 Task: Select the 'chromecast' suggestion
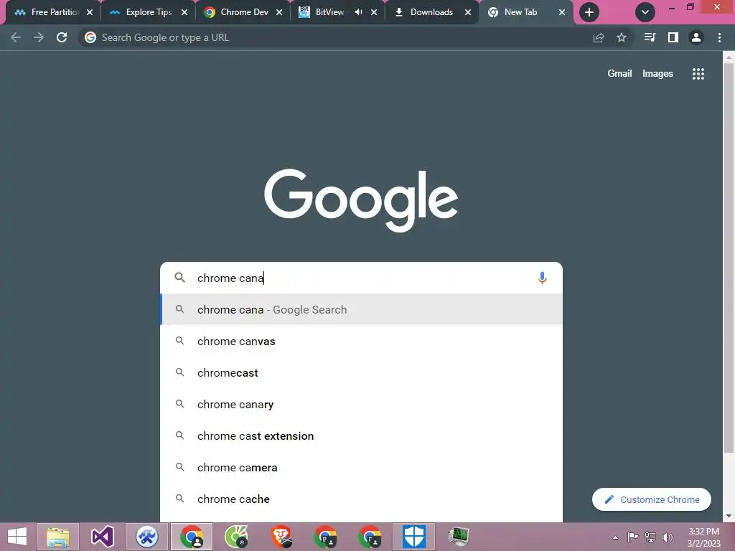click(x=362, y=372)
